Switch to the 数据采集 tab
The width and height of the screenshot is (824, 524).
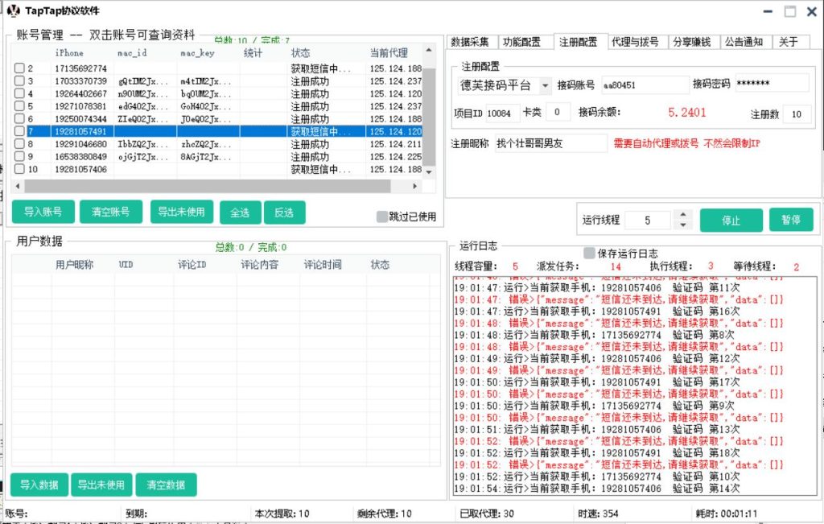(x=470, y=42)
